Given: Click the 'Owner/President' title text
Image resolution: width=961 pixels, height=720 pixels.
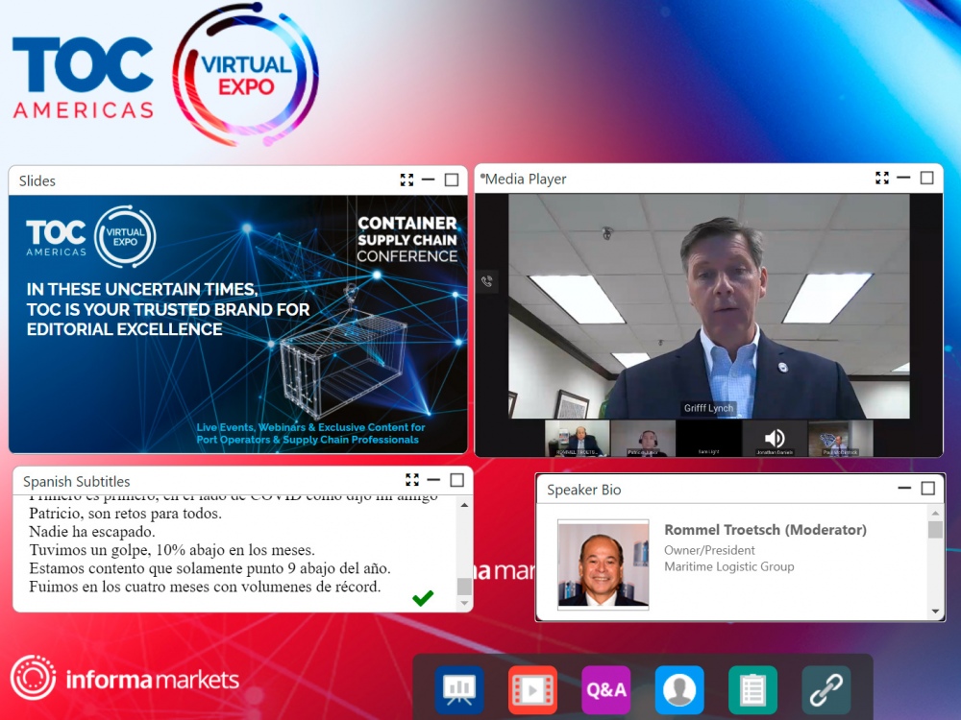Looking at the screenshot, I should coord(710,550).
